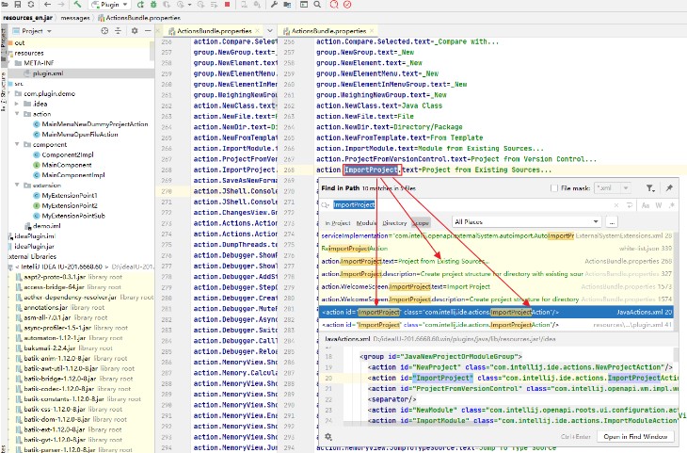Switch to the Directory scope tab
The image size is (687, 453).
click(394, 223)
